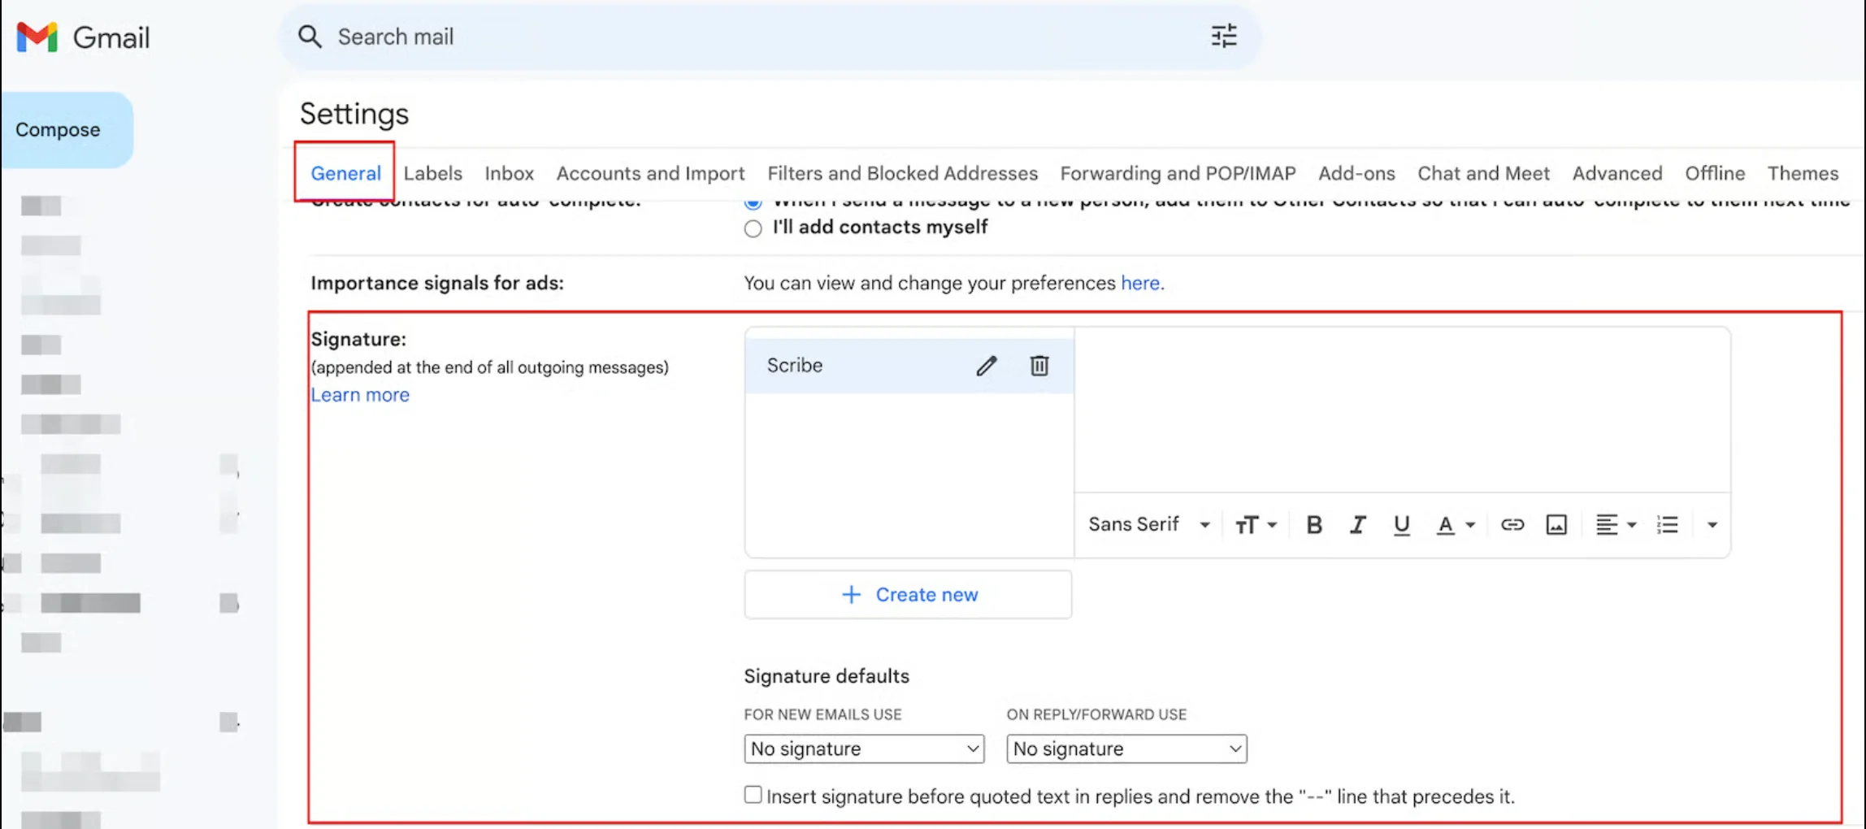
Task: Click the search magnifier icon
Action: coord(310,37)
